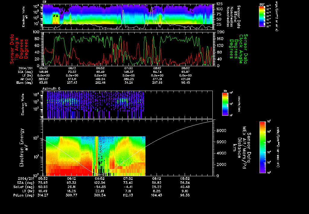Select local time value 22.61
The height and width of the screenshot is (214, 309).
[x=100, y=191]
